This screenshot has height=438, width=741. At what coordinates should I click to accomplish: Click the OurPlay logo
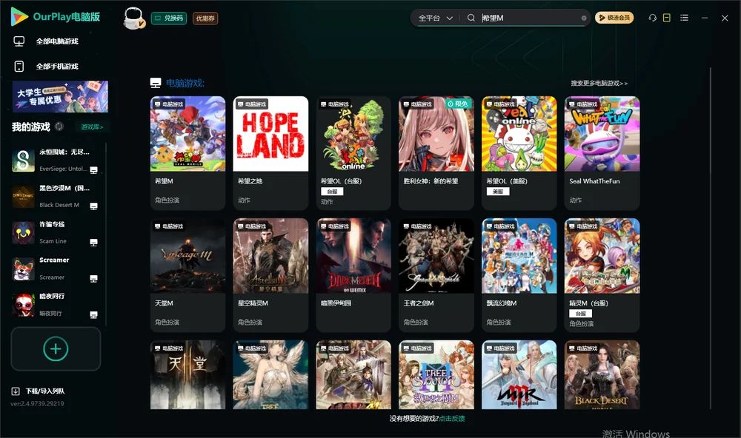[x=56, y=17]
